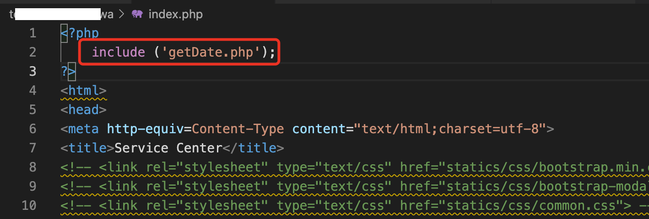This screenshot has height=219, width=649.
Task: Open the index.php breadcrumb item
Action: [x=175, y=14]
